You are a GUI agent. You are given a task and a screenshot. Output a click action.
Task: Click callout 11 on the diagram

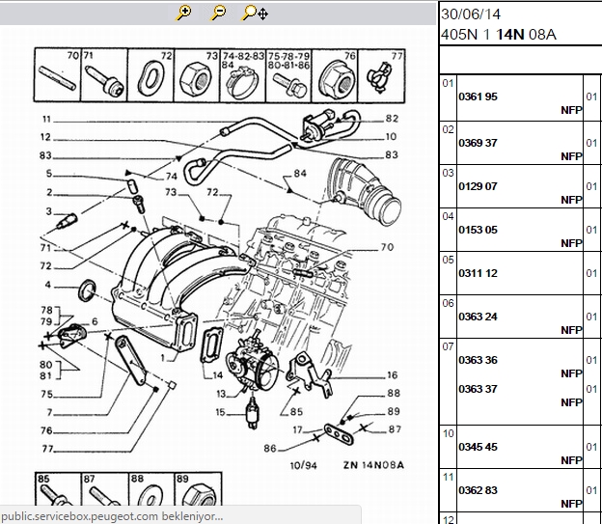click(x=47, y=119)
